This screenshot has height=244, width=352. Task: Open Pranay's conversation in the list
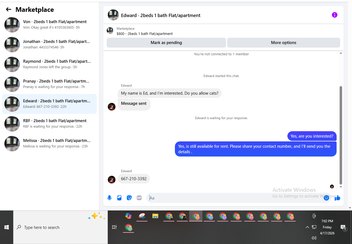coord(50,84)
